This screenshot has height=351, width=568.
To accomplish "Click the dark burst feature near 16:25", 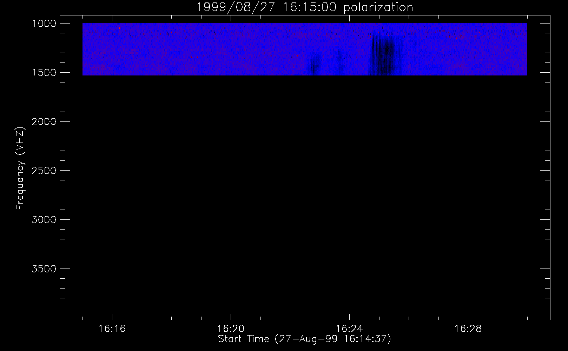I will (x=385, y=55).
